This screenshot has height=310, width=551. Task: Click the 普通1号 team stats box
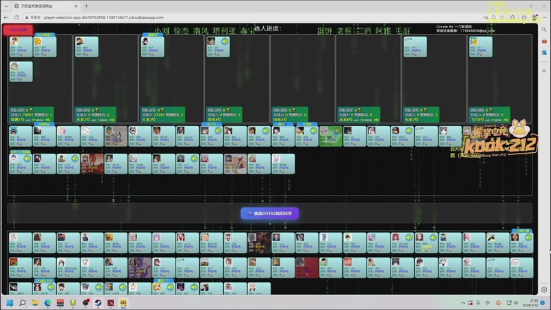[x=31, y=114]
